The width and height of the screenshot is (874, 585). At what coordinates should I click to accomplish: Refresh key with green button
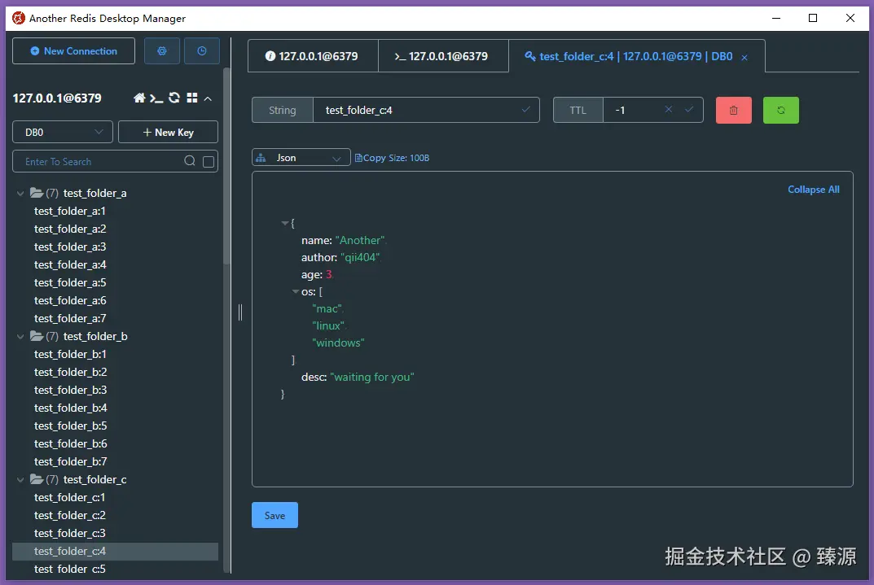781,110
